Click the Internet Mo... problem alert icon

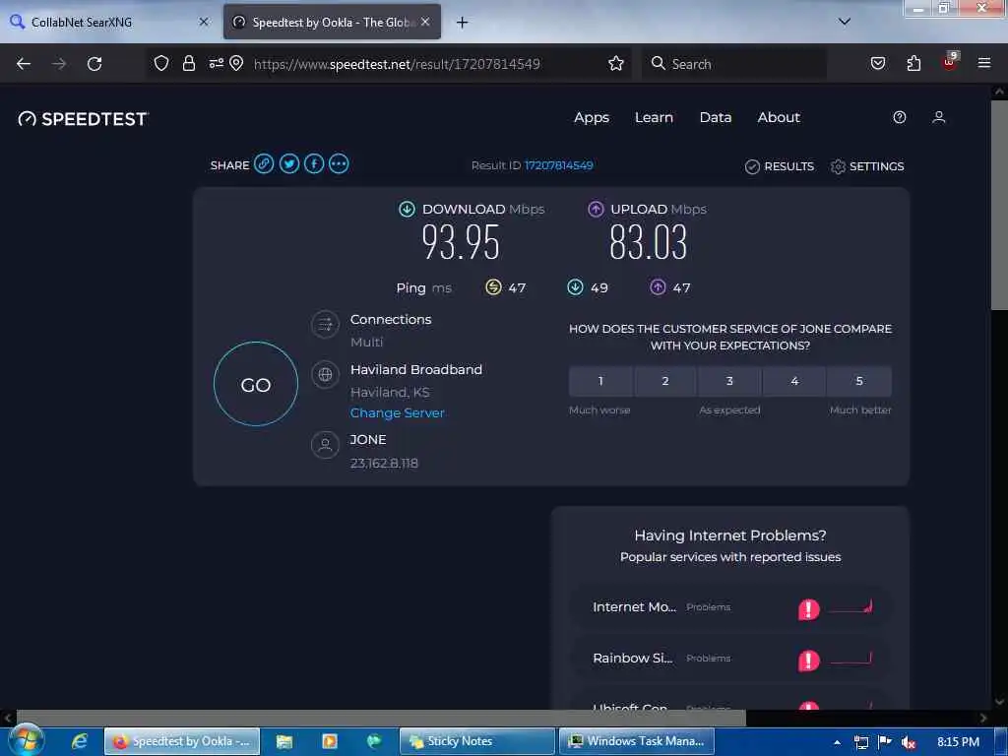[809, 608]
